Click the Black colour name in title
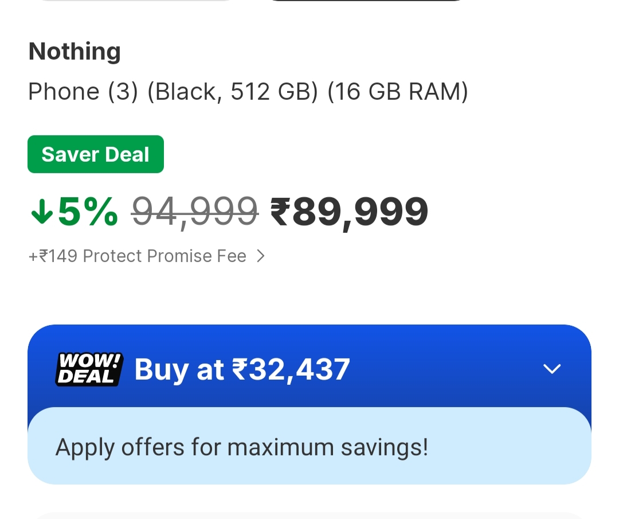619x519 pixels. pos(185,92)
